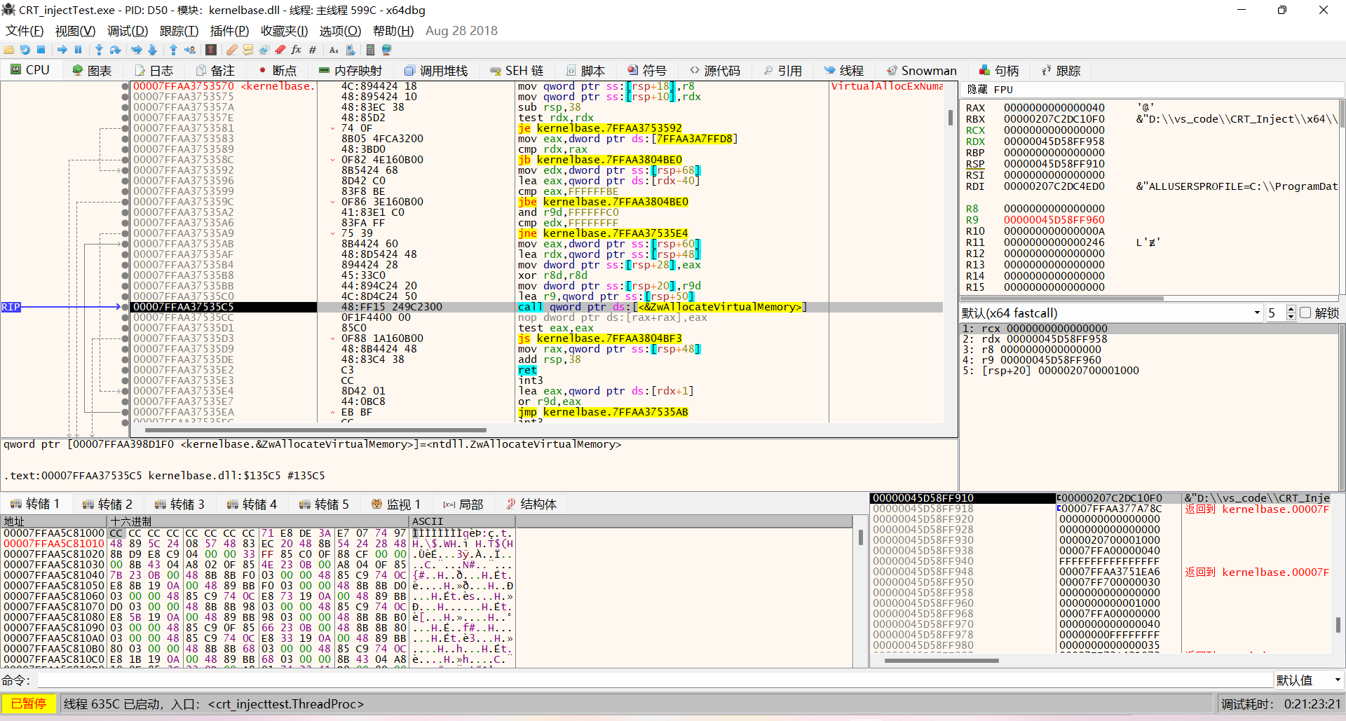The image size is (1346, 721).
Task: Select the ret instruction line
Action: pos(527,370)
